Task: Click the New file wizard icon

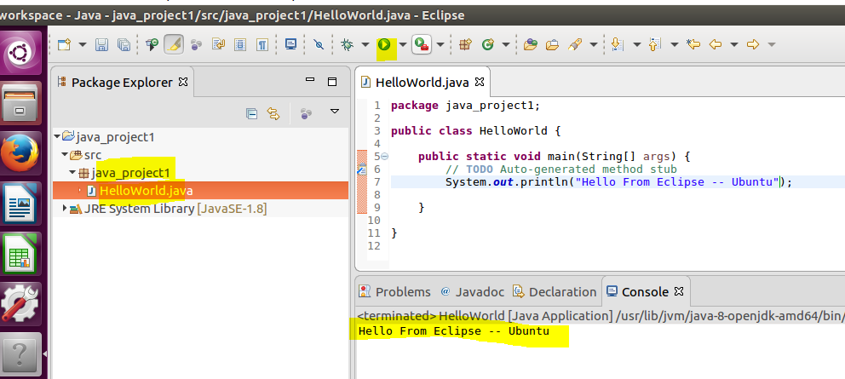Action: click(65, 45)
